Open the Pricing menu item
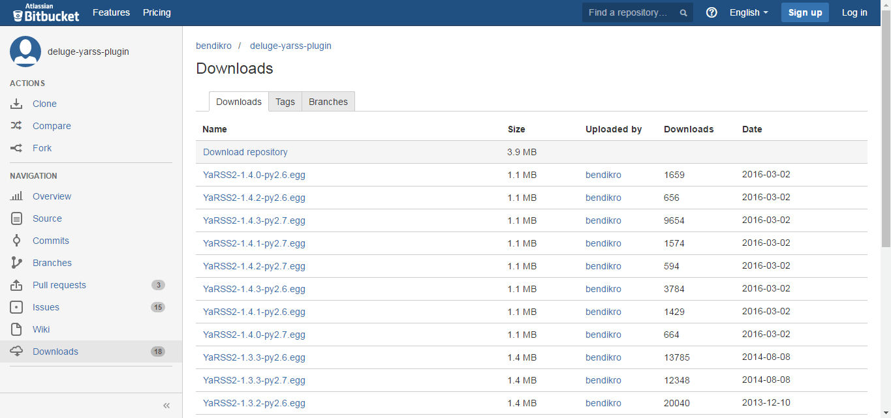 [x=157, y=12]
